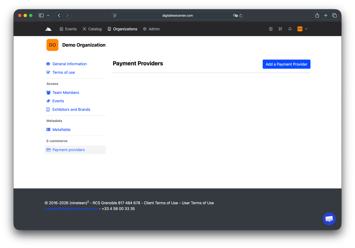Select the Organizations navigation tab
Screen dimensions: 355x248
(x=122, y=29)
